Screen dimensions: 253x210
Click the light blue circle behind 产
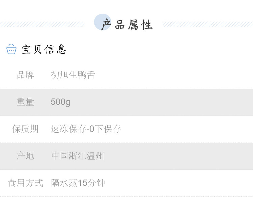pyautogui.click(x=102, y=21)
